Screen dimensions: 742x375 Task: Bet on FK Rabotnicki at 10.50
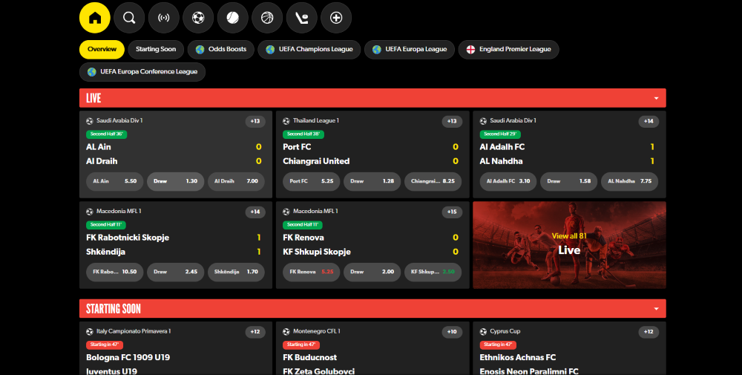pos(114,273)
